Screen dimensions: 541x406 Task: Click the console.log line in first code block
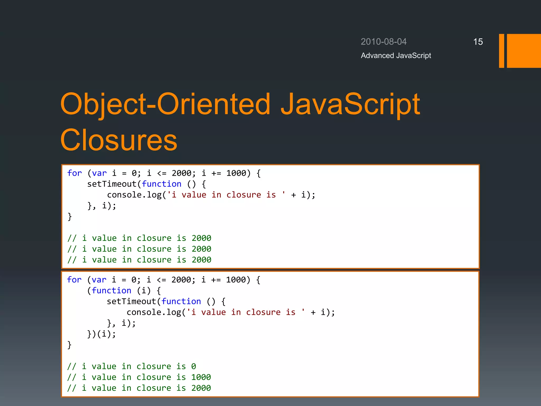(211, 195)
